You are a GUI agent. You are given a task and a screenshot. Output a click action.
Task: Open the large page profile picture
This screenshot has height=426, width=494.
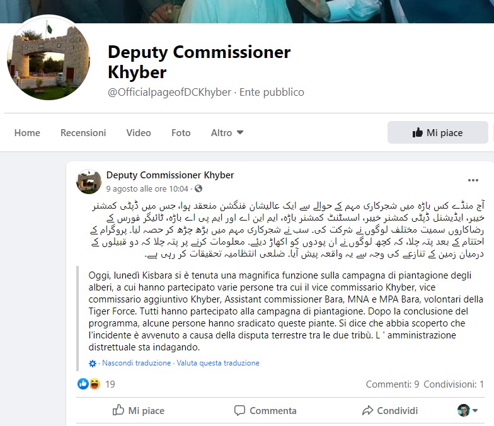49,59
